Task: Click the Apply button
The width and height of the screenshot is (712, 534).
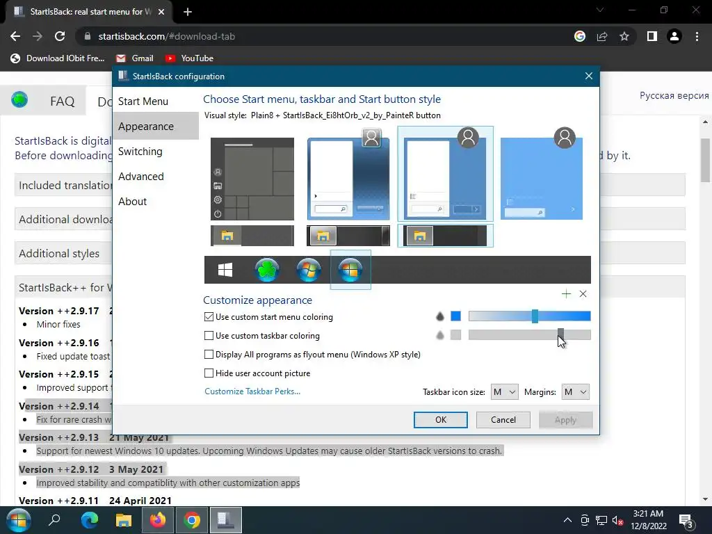Action: click(565, 420)
